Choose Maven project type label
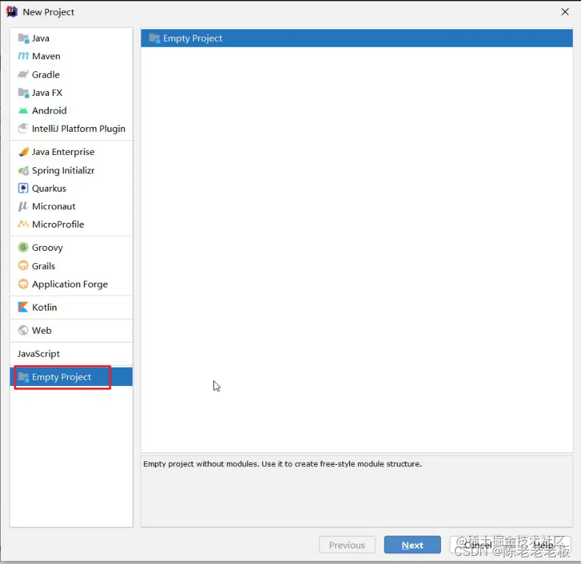 pos(46,56)
